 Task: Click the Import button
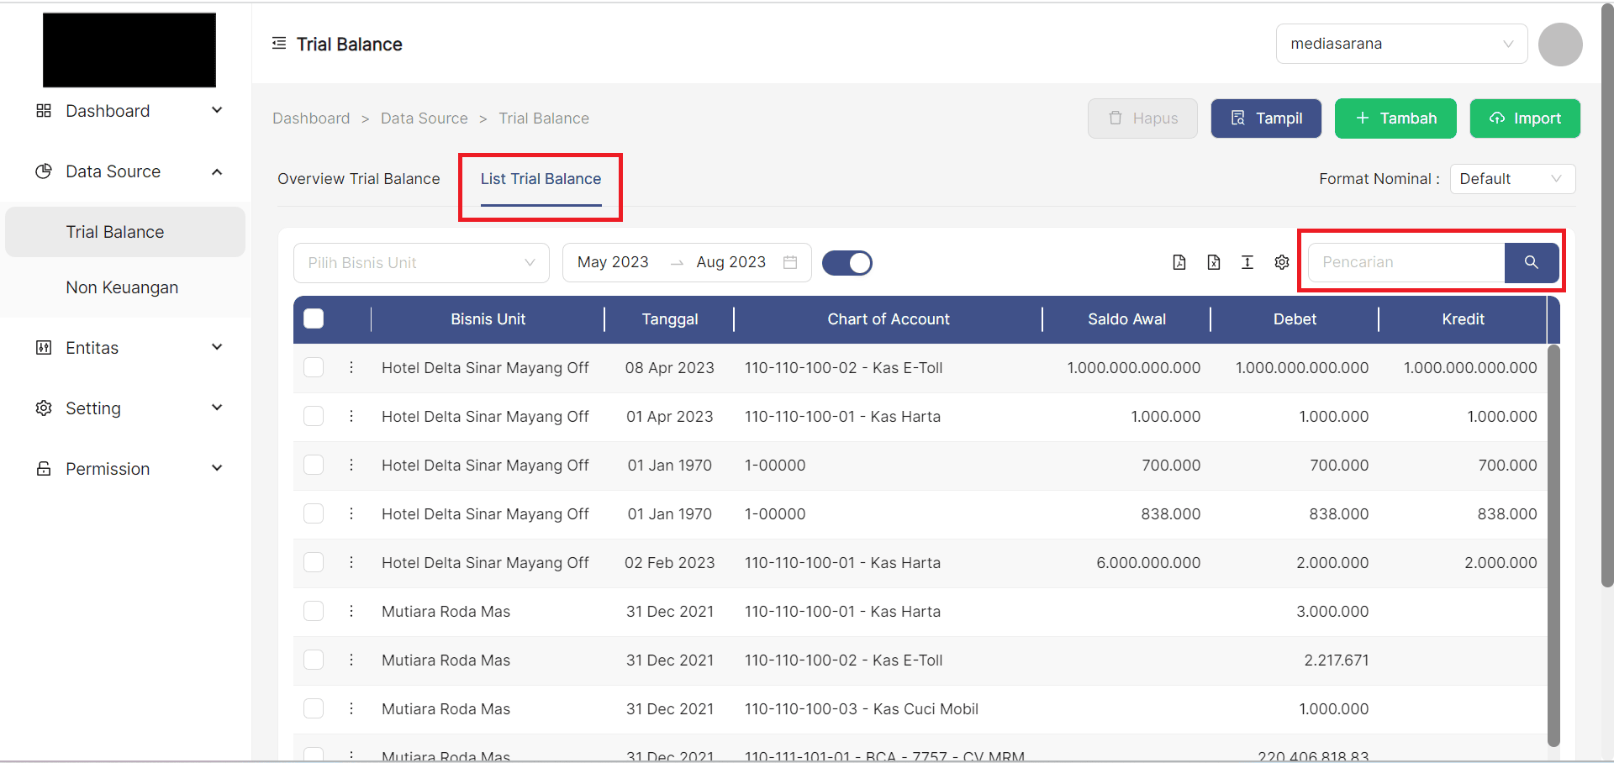tap(1525, 118)
